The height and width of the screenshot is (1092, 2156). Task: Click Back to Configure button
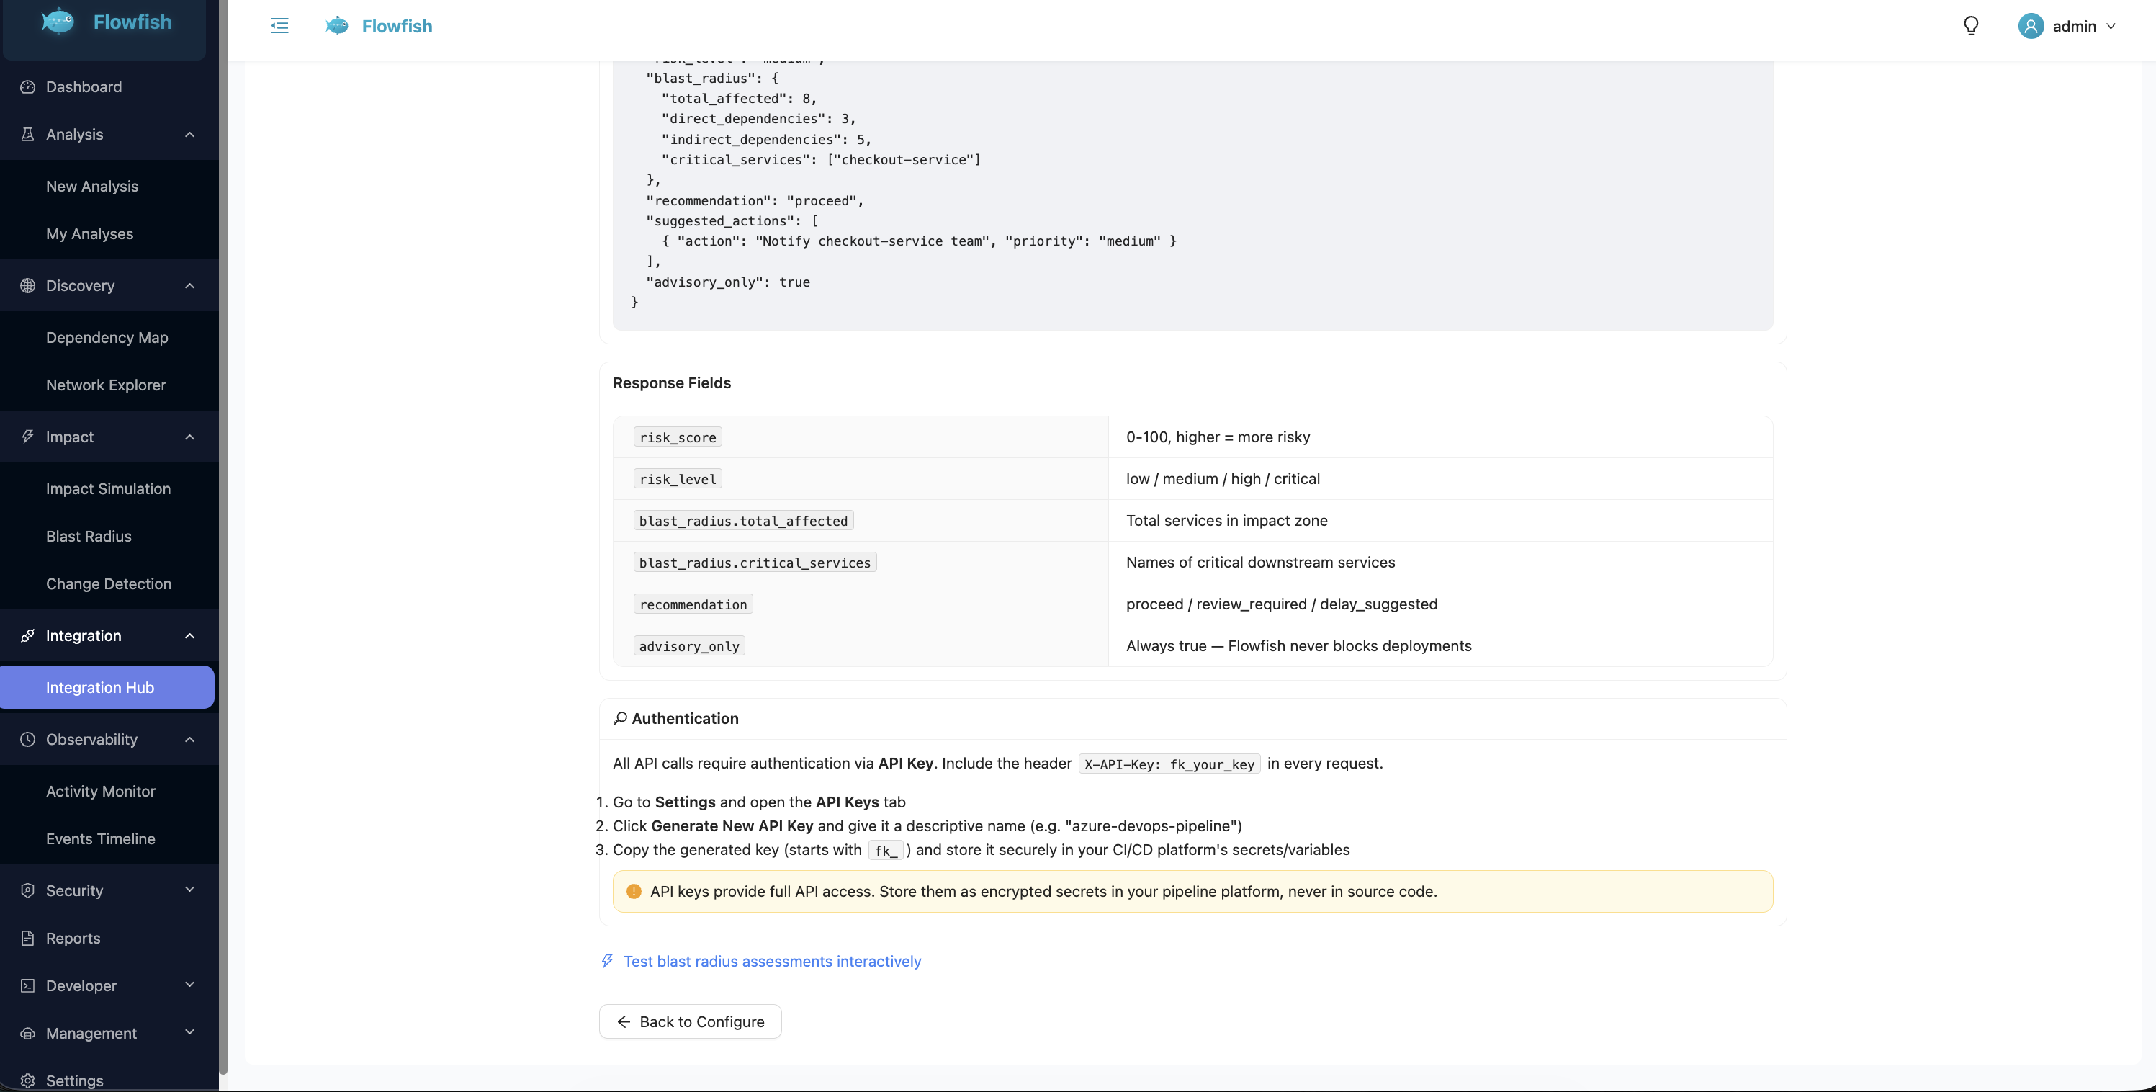[x=691, y=1021]
